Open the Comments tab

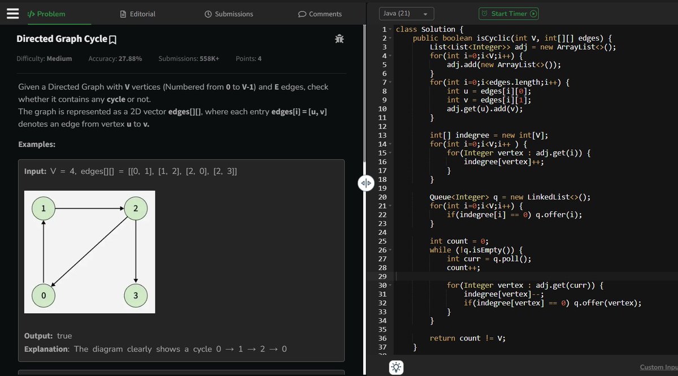coord(320,14)
